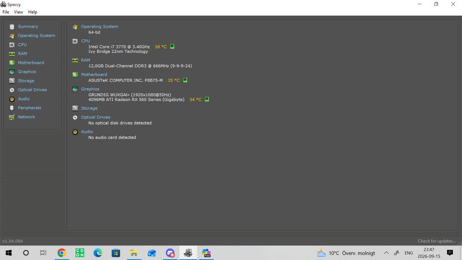Open the View menu
Image resolution: width=462 pixels, height=260 pixels.
point(18,12)
